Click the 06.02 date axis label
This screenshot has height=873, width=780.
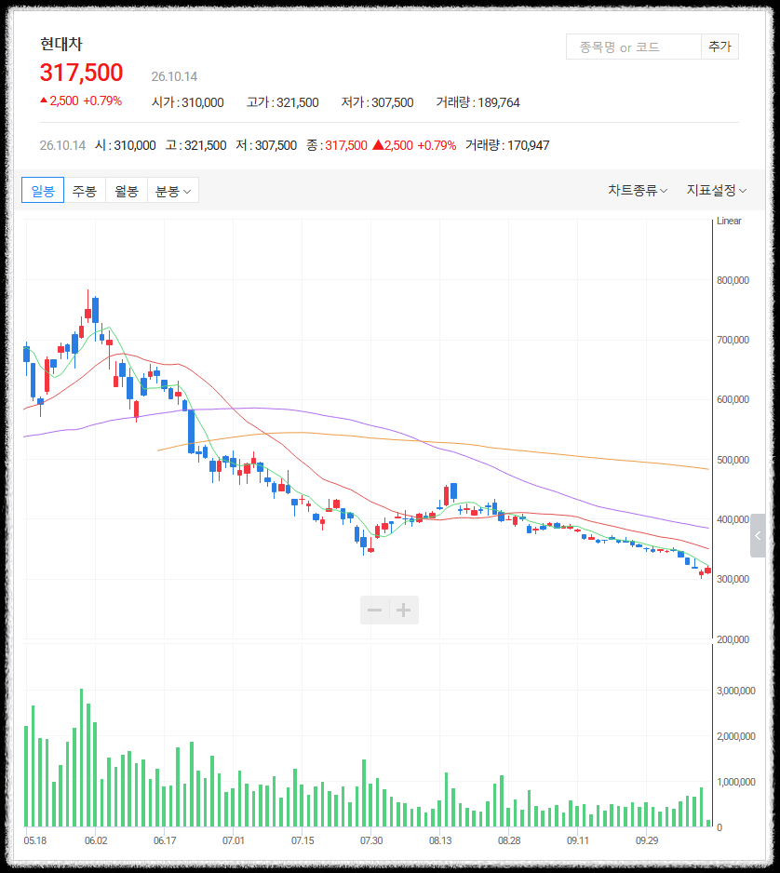click(x=96, y=840)
